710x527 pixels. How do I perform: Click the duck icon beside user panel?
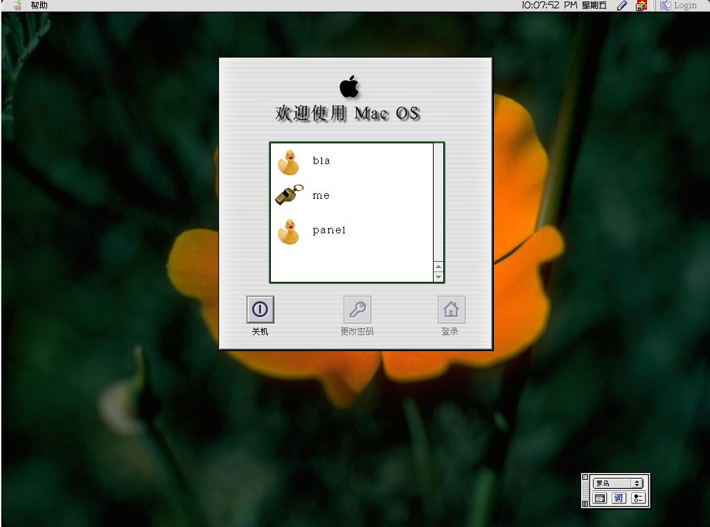click(x=289, y=230)
